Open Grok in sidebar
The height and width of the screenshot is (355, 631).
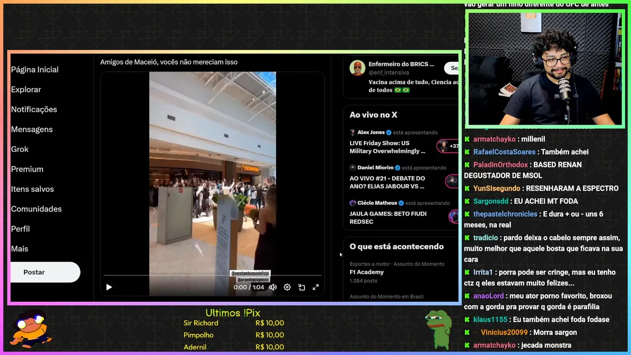coord(20,149)
